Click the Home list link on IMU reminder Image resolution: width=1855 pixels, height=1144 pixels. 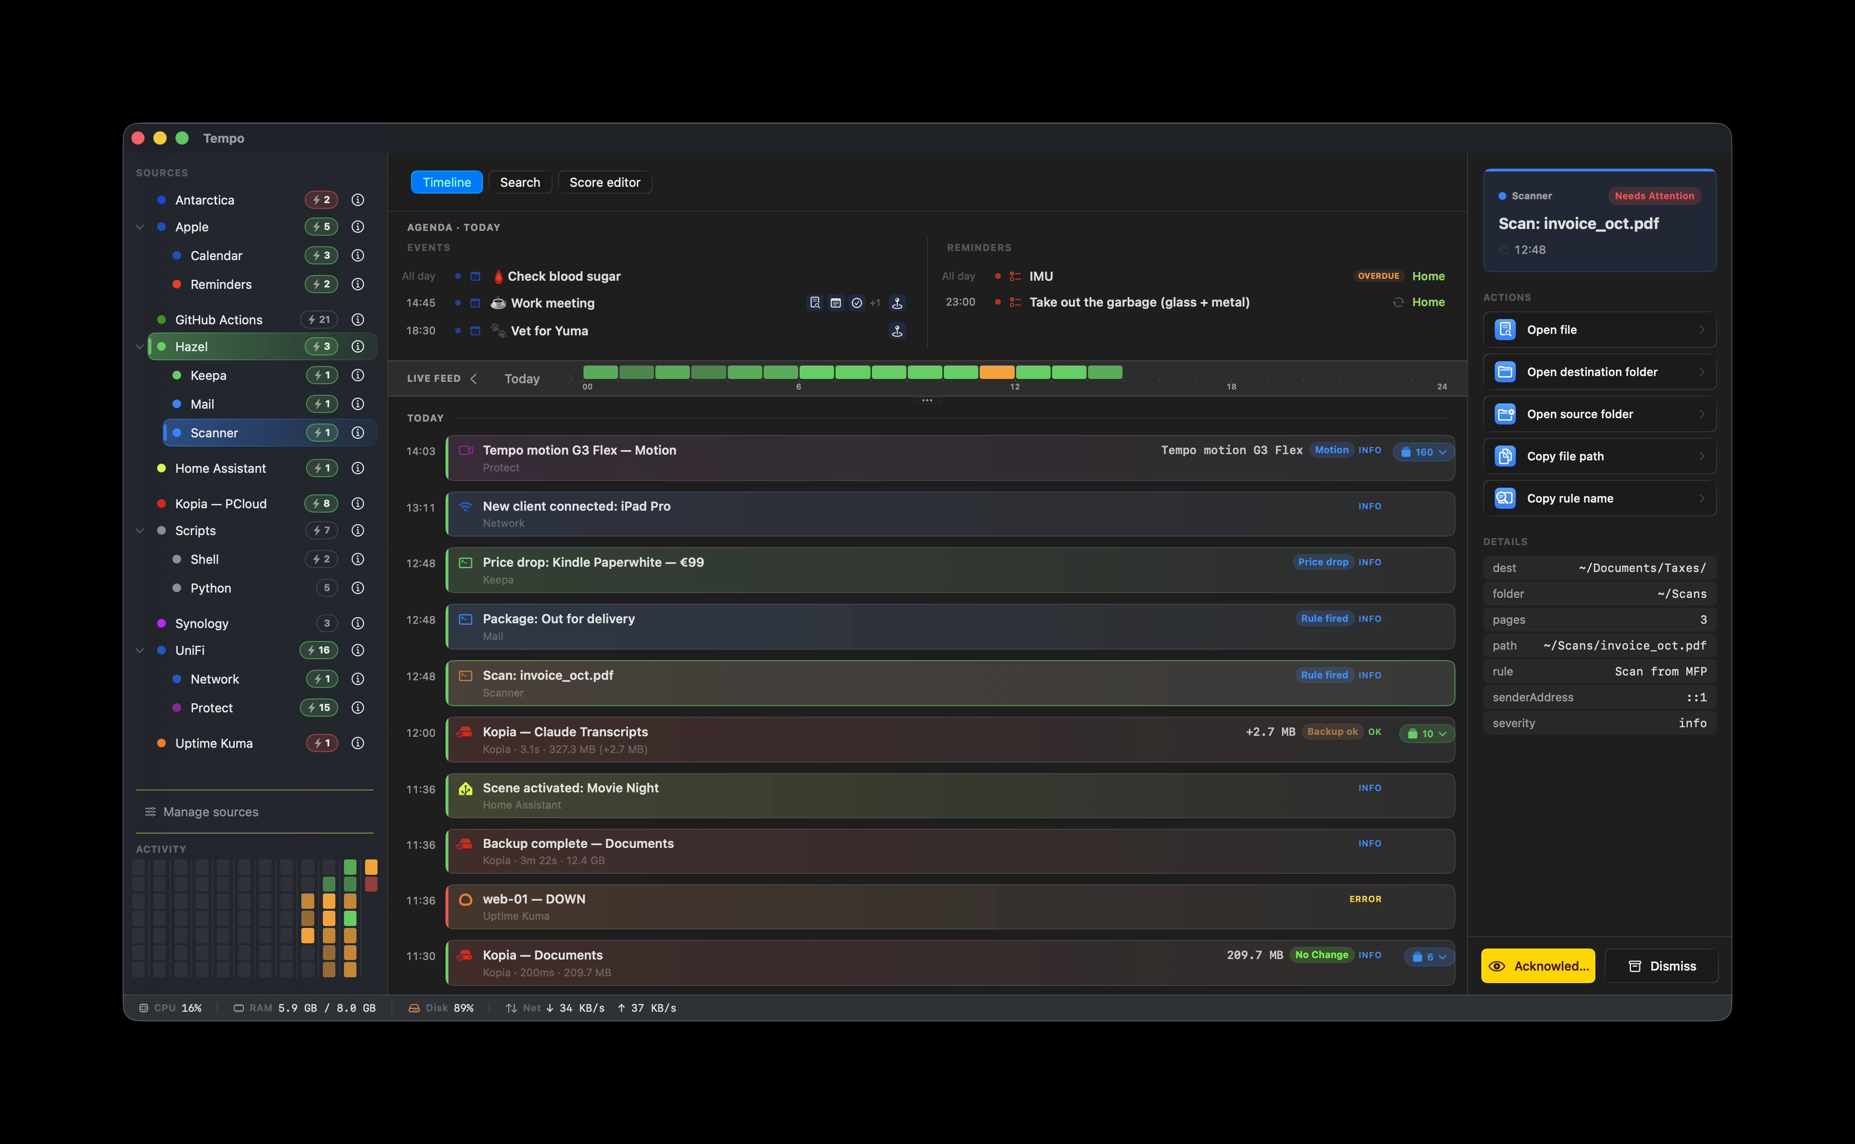(x=1428, y=276)
